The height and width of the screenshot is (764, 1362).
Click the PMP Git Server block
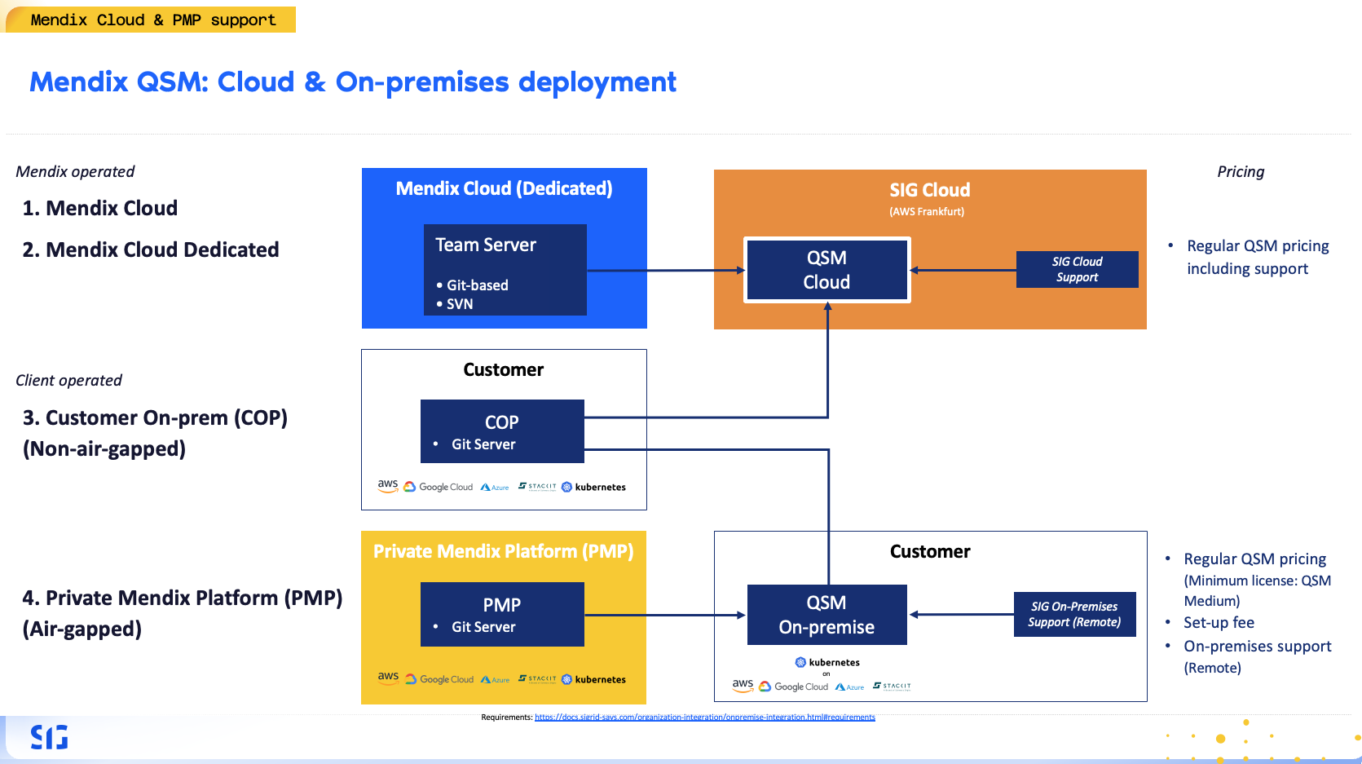click(x=502, y=615)
